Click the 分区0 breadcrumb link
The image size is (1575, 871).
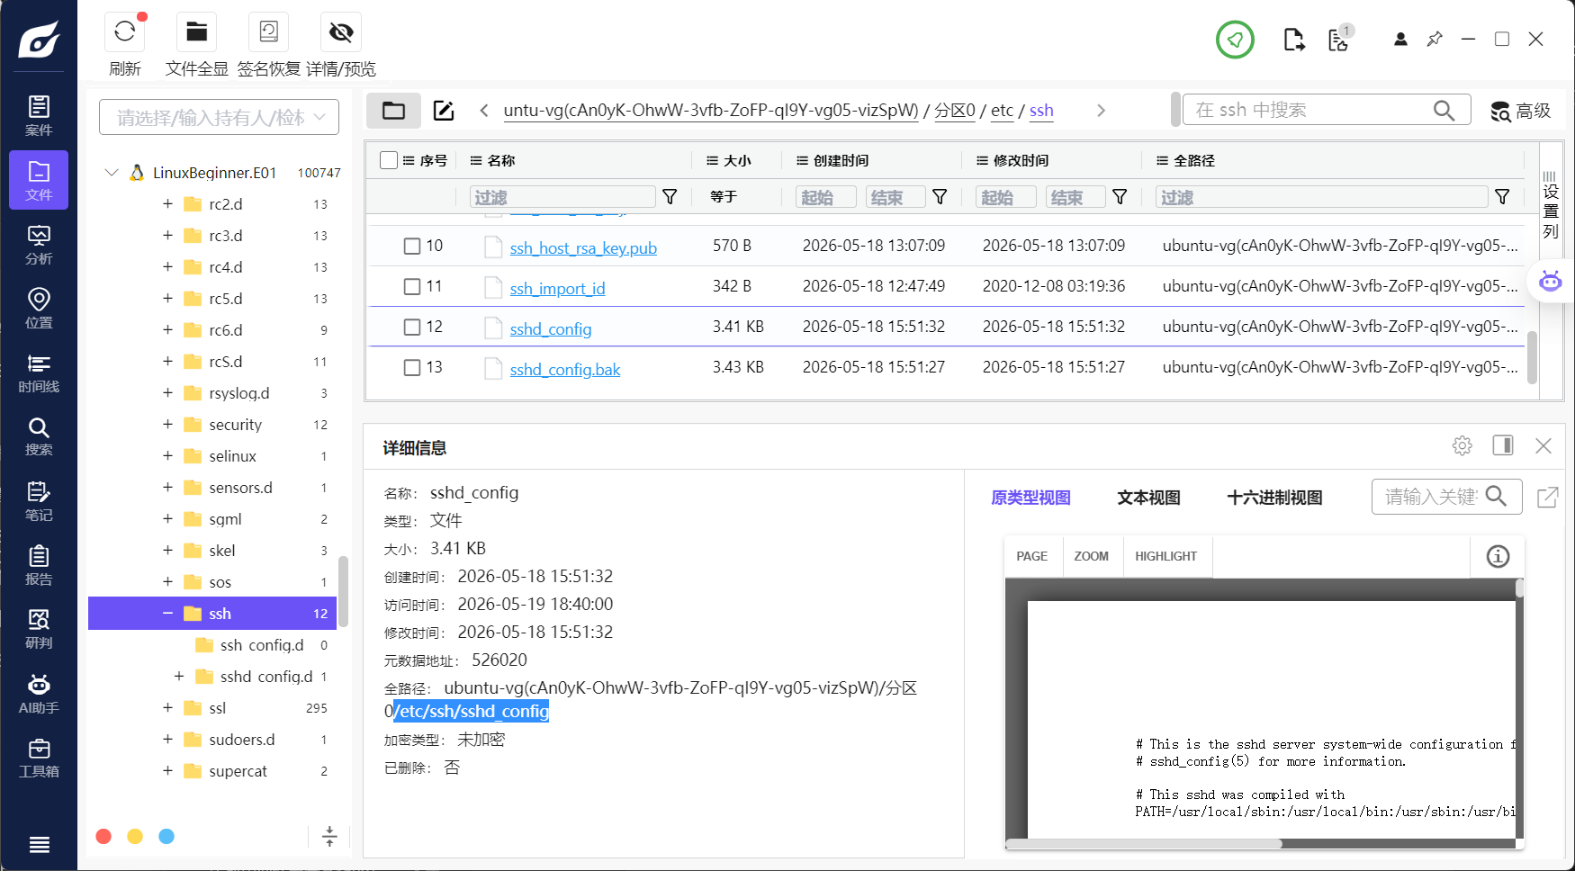pyautogui.click(x=954, y=111)
